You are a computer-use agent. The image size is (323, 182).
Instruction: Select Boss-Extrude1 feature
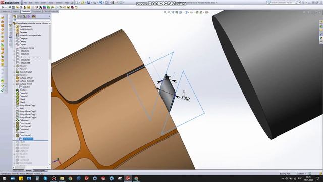point(26,72)
